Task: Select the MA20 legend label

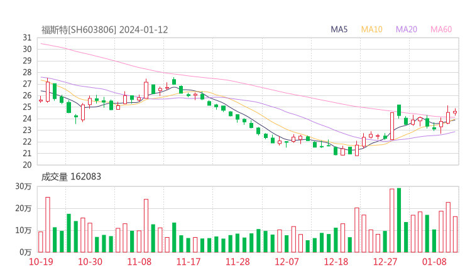Action: [x=407, y=29]
